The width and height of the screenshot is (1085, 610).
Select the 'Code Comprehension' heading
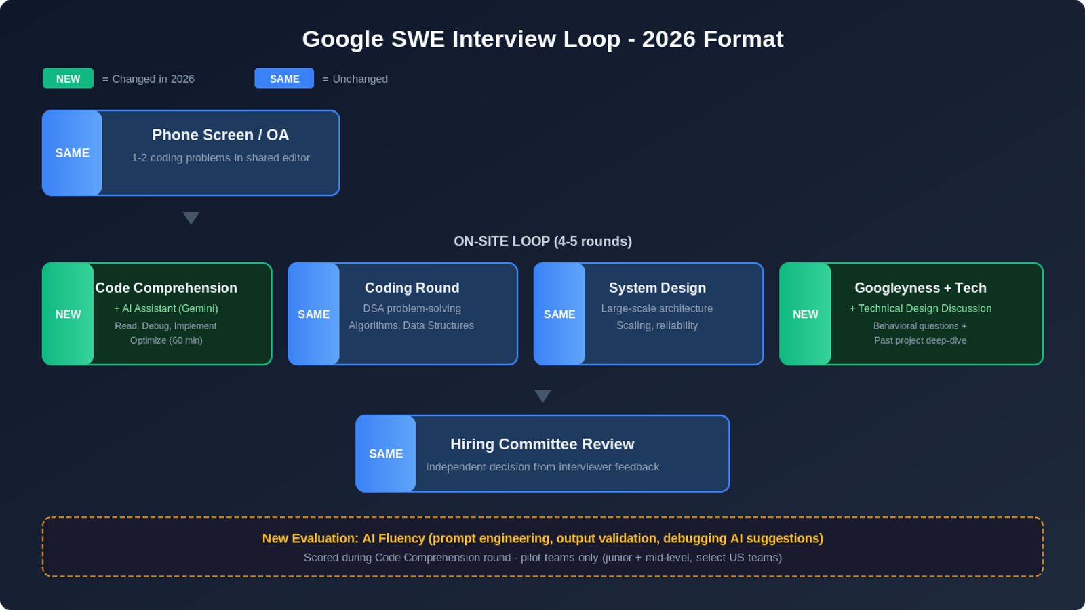pyautogui.click(x=166, y=288)
